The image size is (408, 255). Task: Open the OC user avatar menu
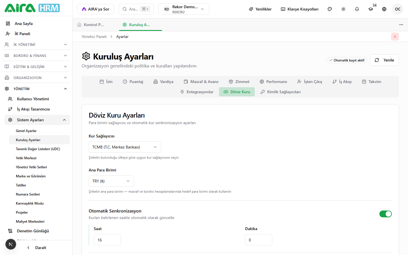(x=398, y=9)
